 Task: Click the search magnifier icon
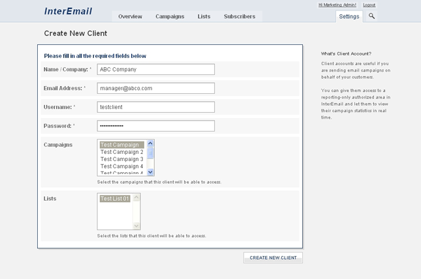click(x=371, y=16)
